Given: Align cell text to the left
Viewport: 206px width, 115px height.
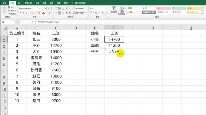Looking at the screenshot, I should pos(57,13).
